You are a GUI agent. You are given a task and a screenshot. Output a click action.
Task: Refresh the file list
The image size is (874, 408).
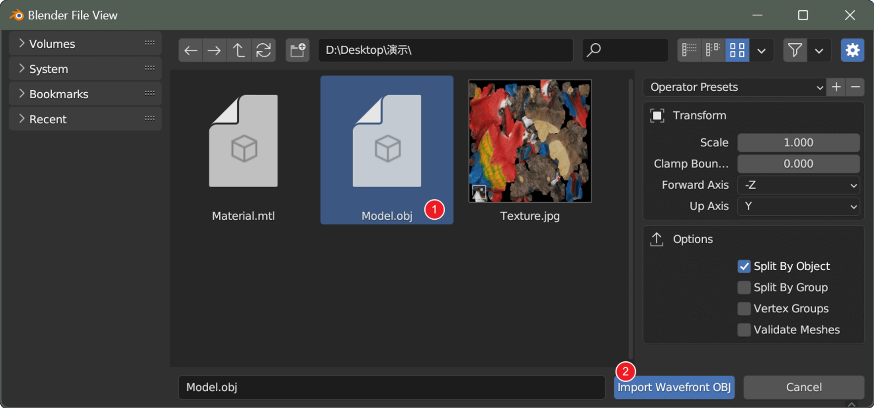pos(264,50)
